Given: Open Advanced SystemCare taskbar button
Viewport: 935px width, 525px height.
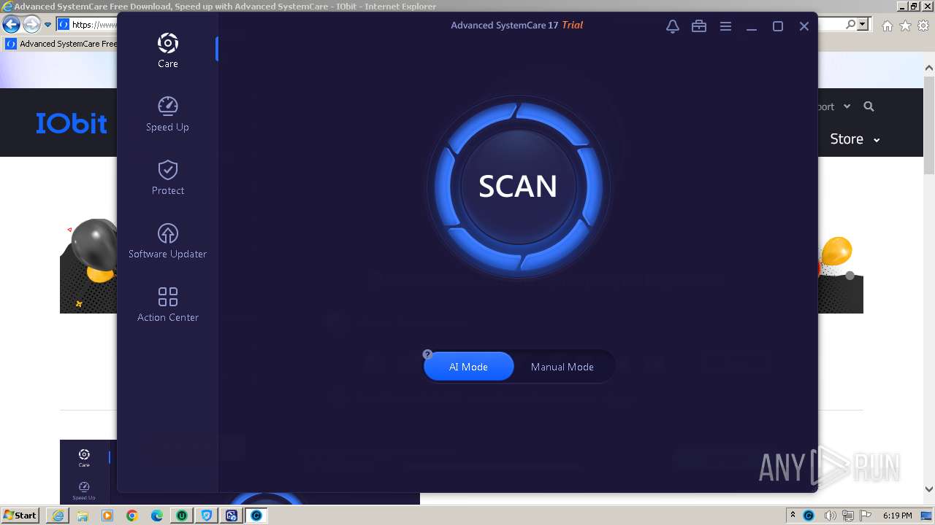Looking at the screenshot, I should tap(256, 516).
